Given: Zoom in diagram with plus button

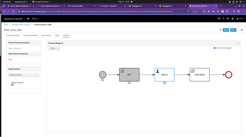Looking at the screenshot, I should (58, 48).
